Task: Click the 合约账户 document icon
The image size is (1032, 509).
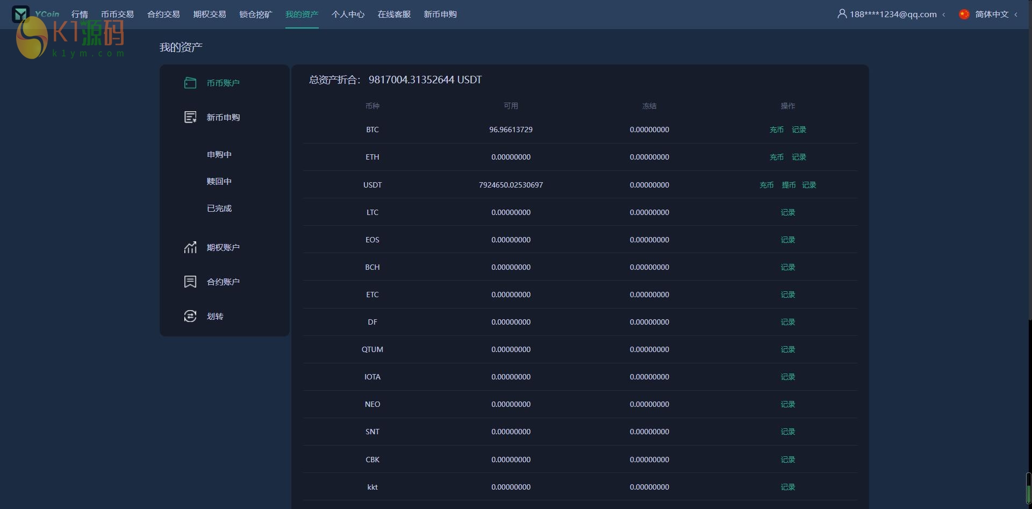Action: tap(190, 282)
